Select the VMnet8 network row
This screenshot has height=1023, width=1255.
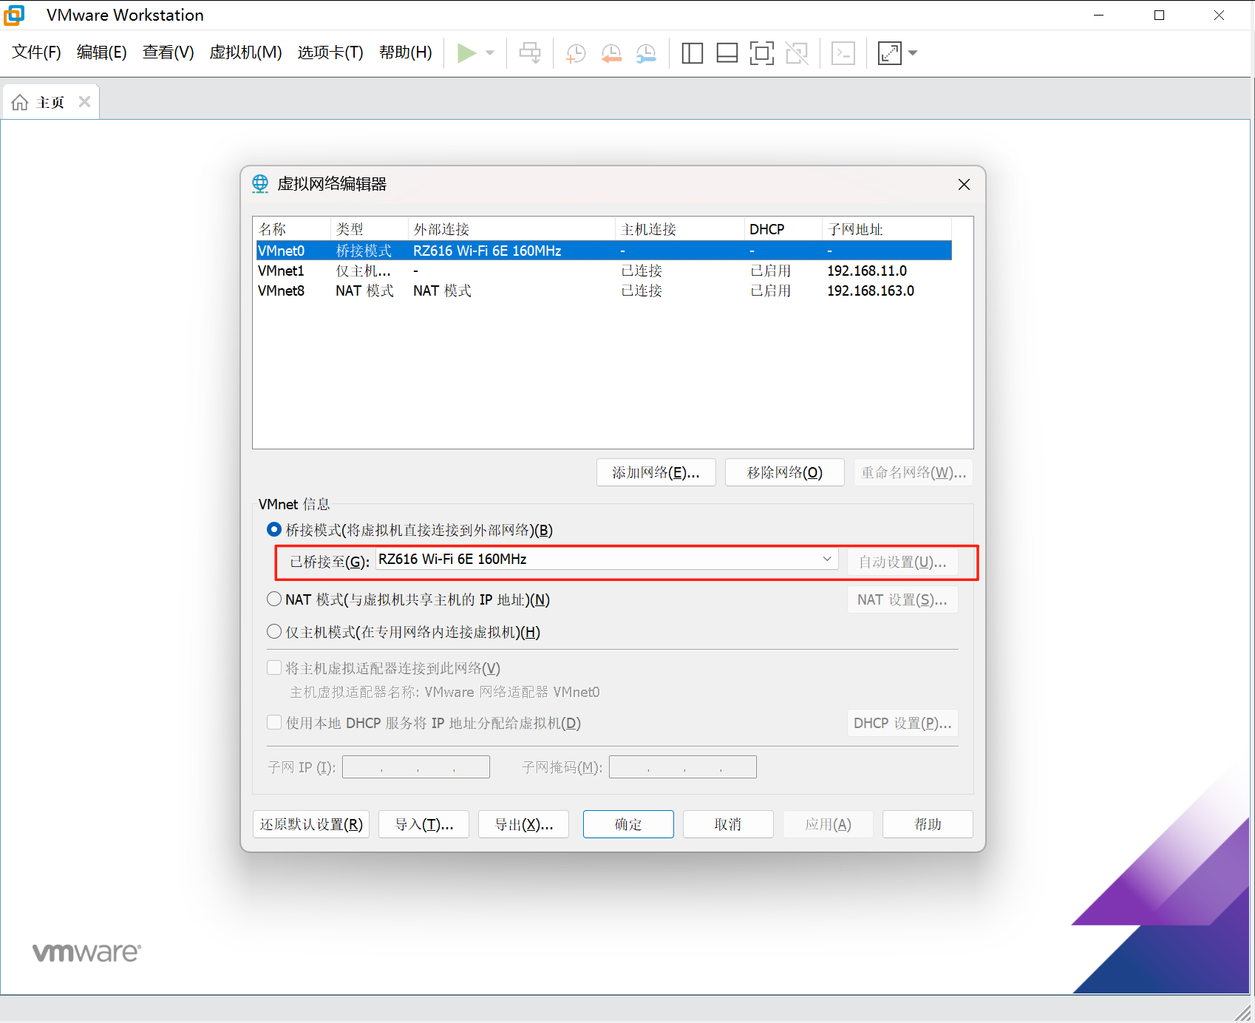point(604,290)
